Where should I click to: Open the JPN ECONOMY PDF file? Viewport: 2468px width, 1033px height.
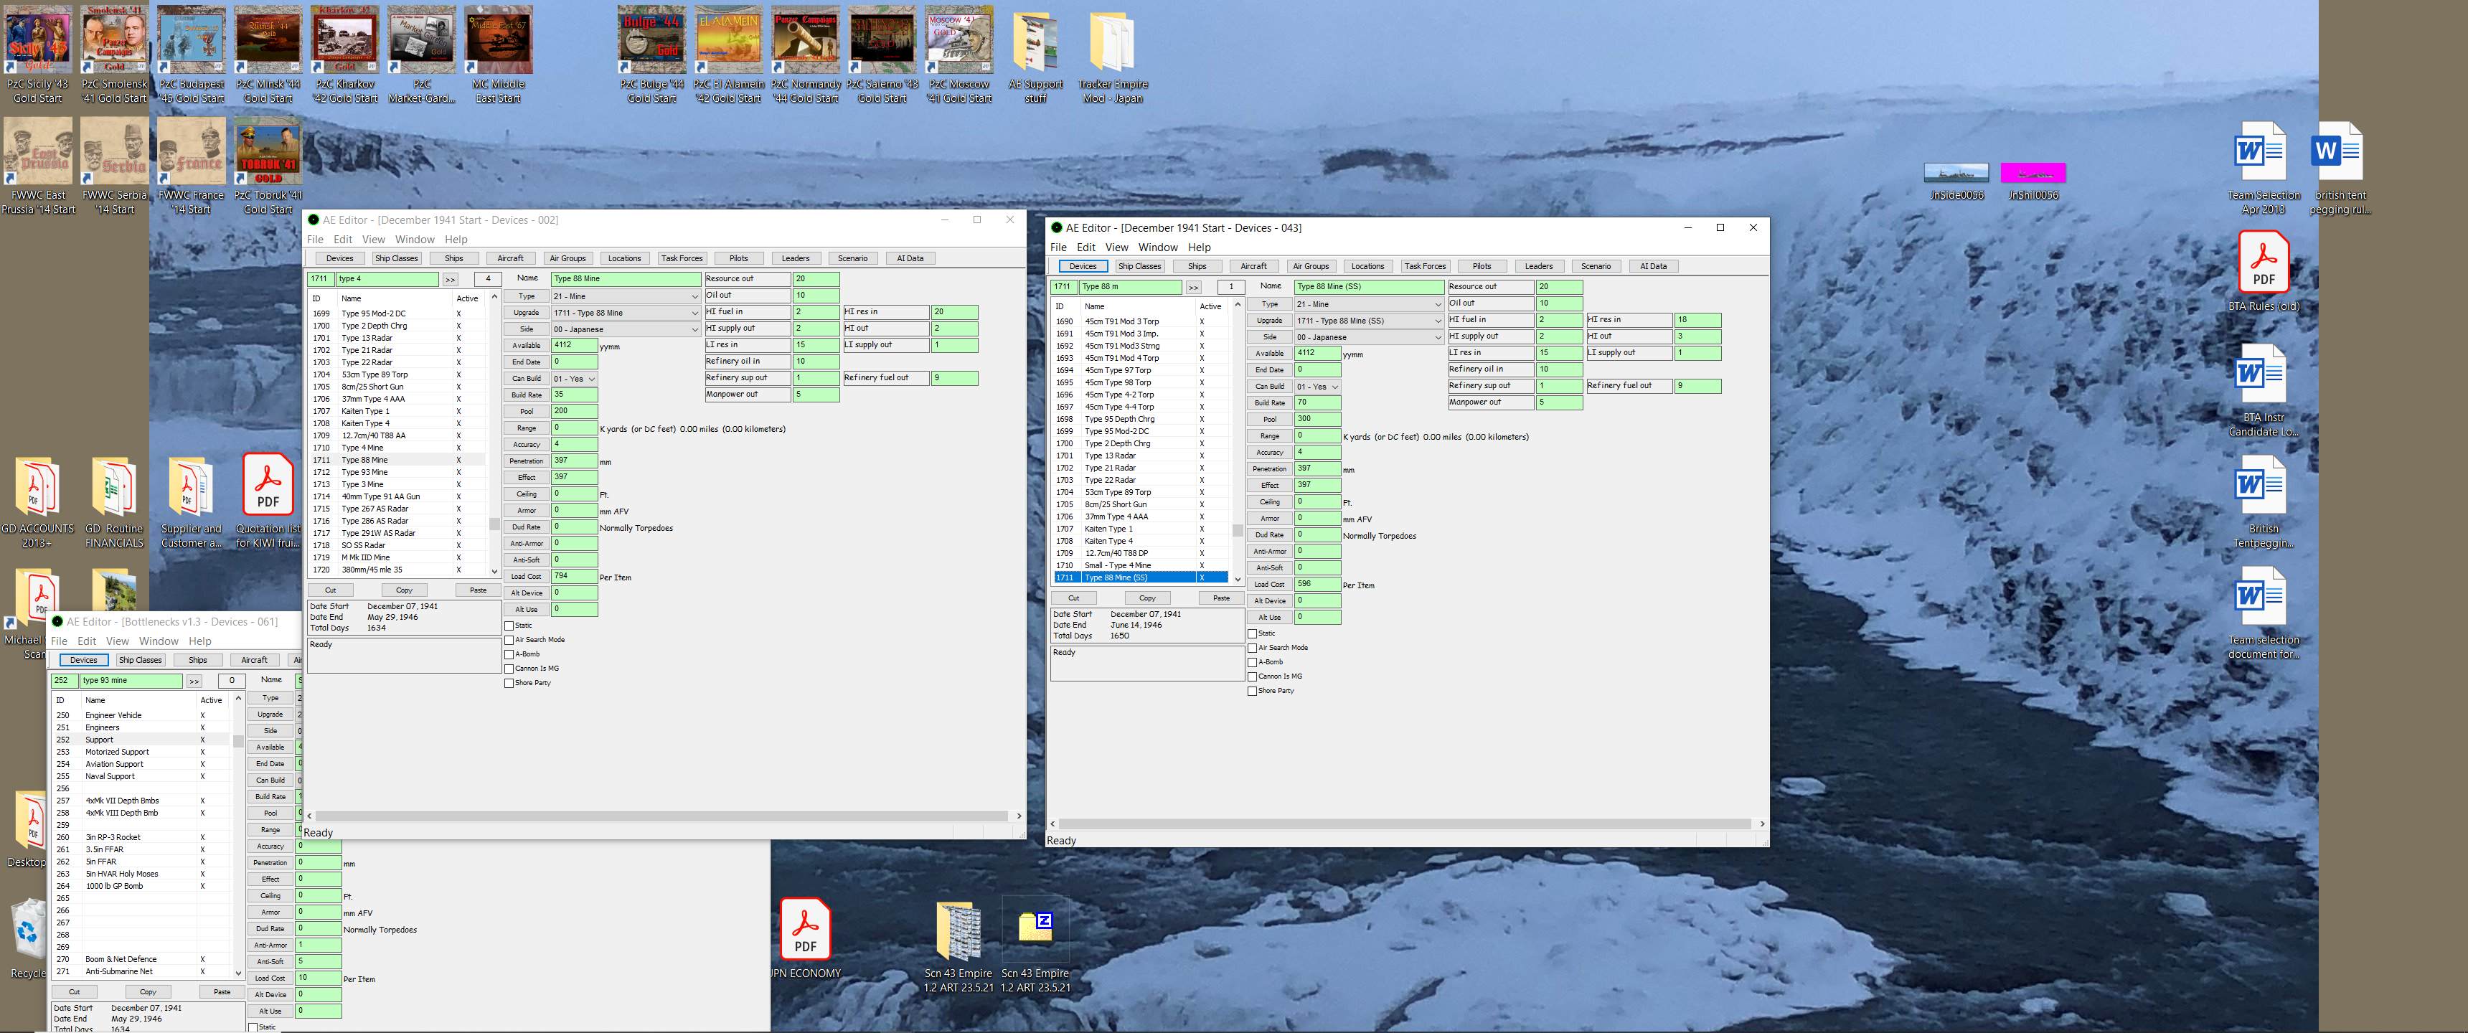pyautogui.click(x=805, y=939)
